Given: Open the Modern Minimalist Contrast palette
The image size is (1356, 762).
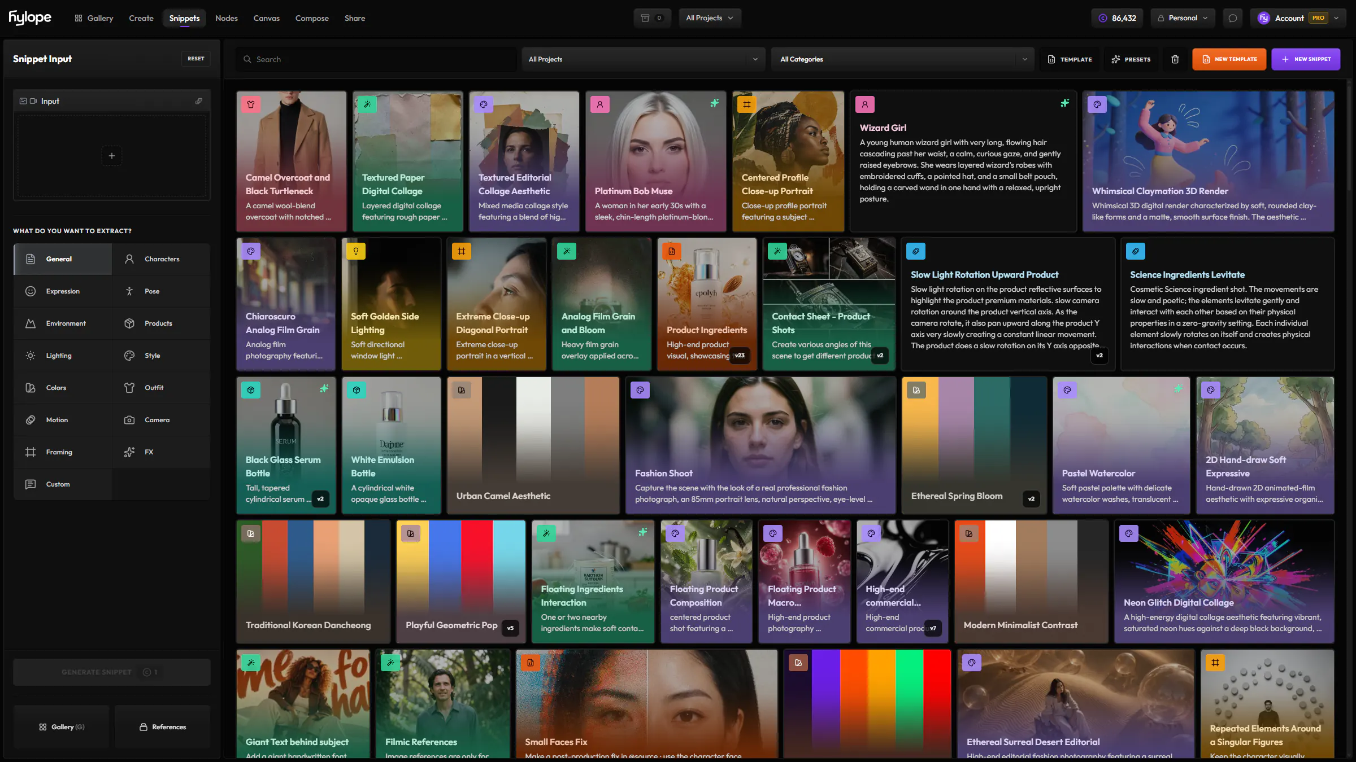Looking at the screenshot, I should (x=1031, y=581).
